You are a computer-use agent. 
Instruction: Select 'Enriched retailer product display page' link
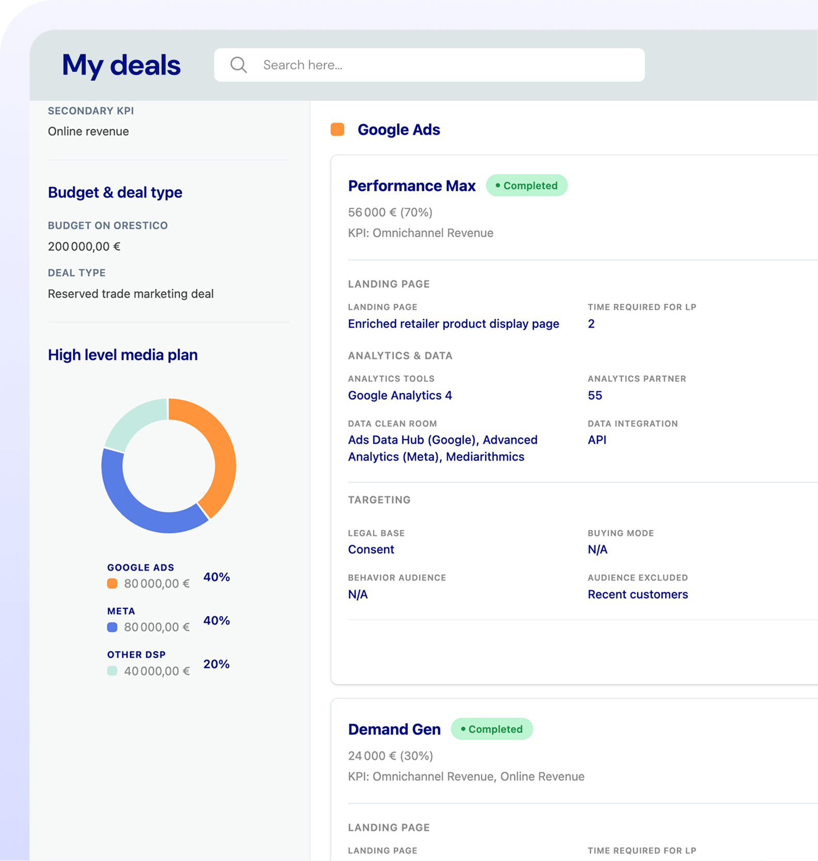pos(453,324)
